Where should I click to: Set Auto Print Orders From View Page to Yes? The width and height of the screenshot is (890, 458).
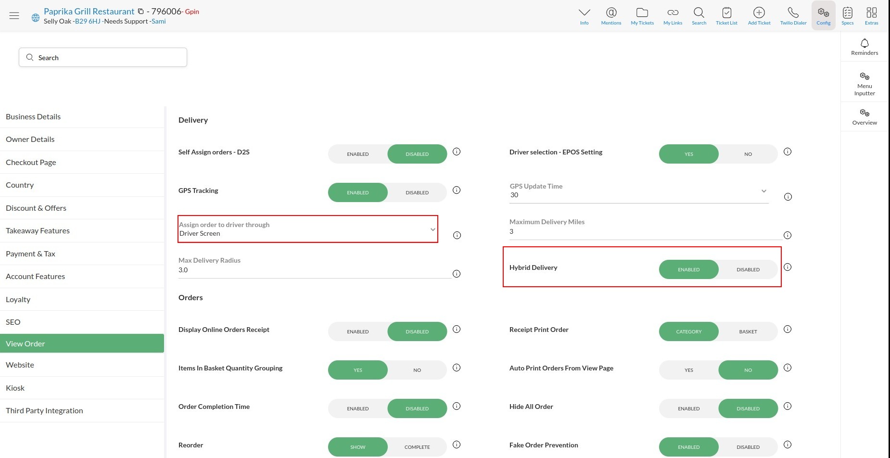(689, 370)
